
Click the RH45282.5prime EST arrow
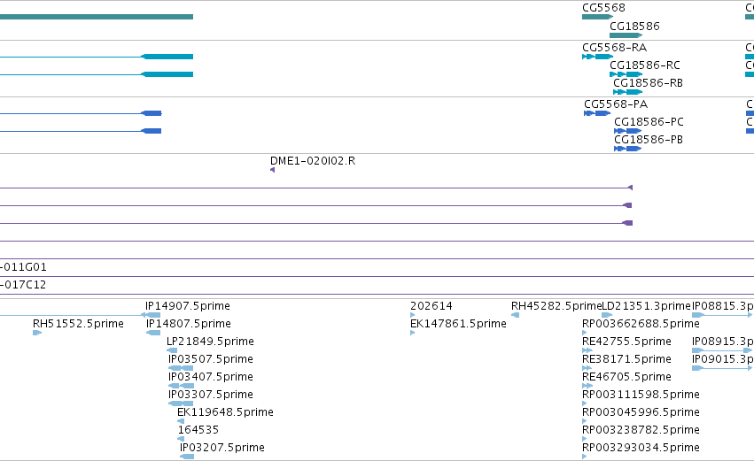point(515,315)
